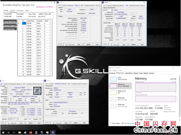Click Validate in the CPU-Z SPD window
This screenshot has width=181, height=135.
(133, 45)
